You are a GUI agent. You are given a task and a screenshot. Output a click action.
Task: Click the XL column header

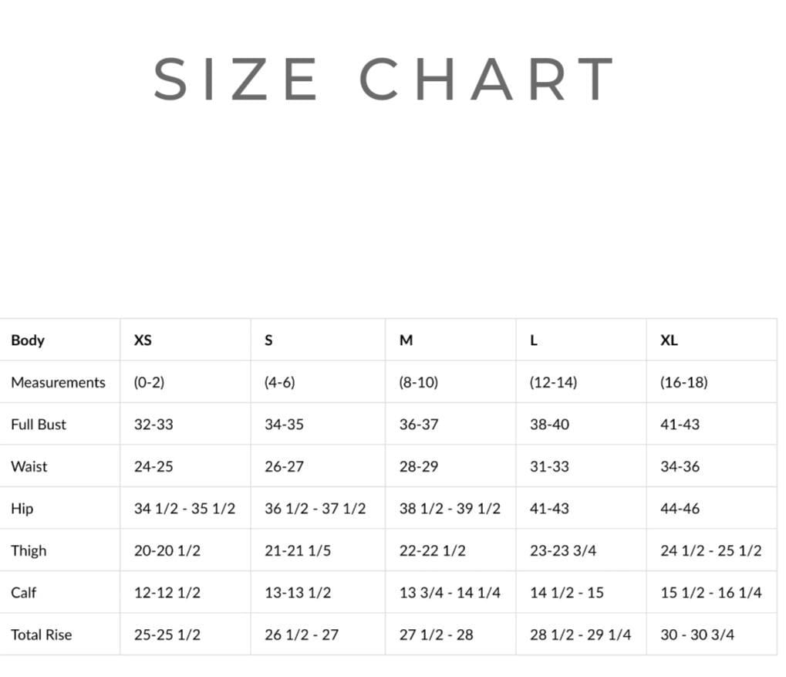coord(669,340)
